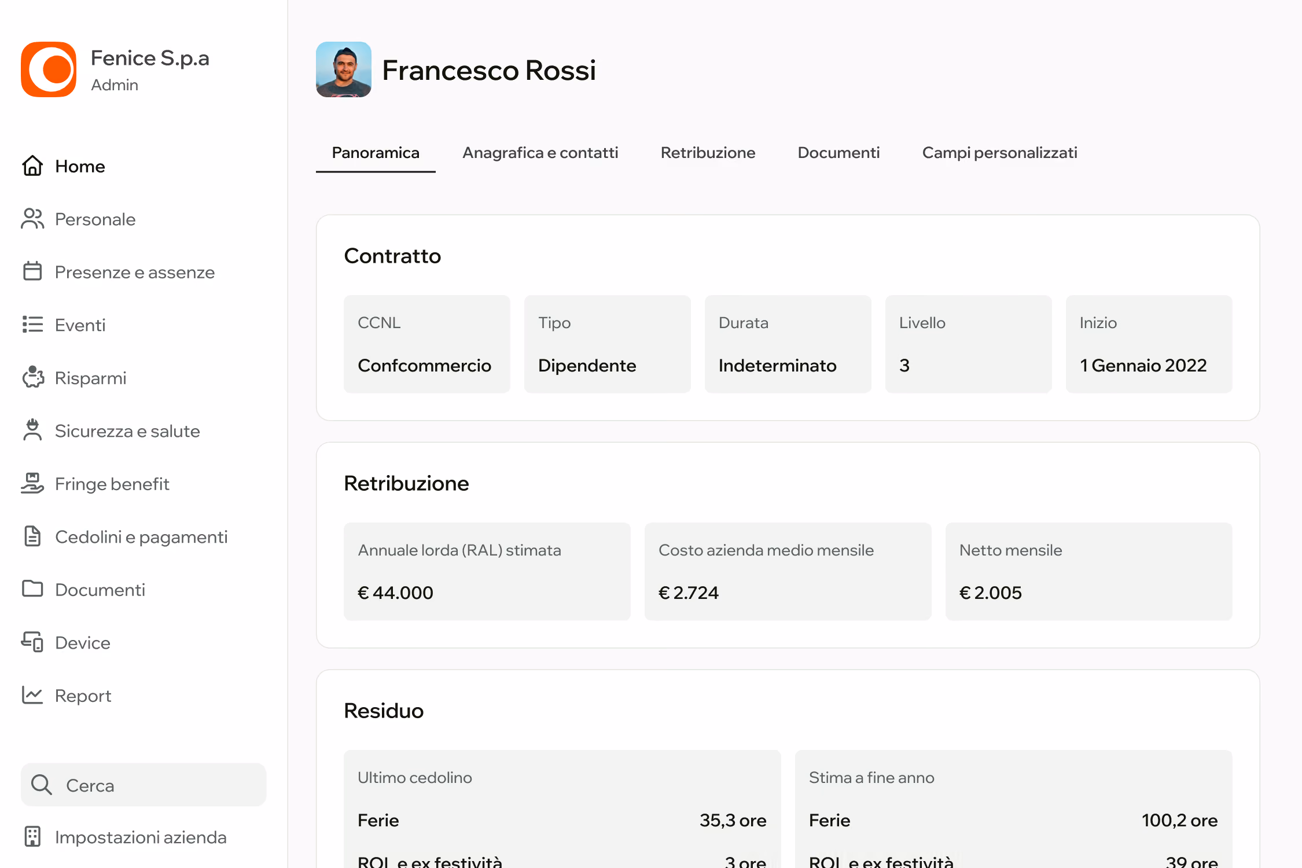Click the Cedolini e pagamenti document icon

[32, 536]
